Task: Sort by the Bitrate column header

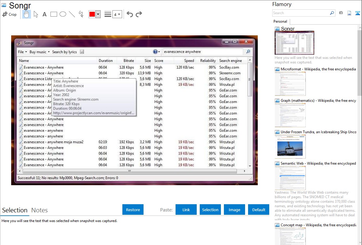Action: pyautogui.click(x=126, y=60)
